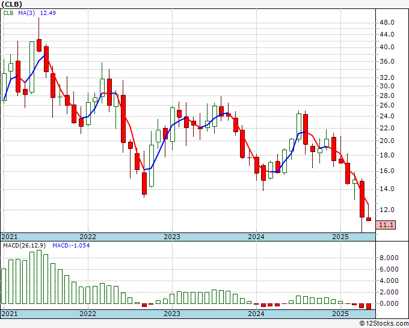Click 2024 on the MACD panel time axis

[x=256, y=314]
